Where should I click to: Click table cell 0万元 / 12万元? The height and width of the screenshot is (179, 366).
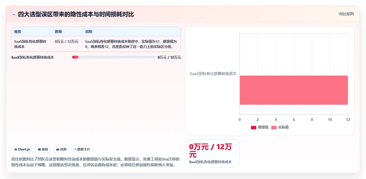coord(66,42)
